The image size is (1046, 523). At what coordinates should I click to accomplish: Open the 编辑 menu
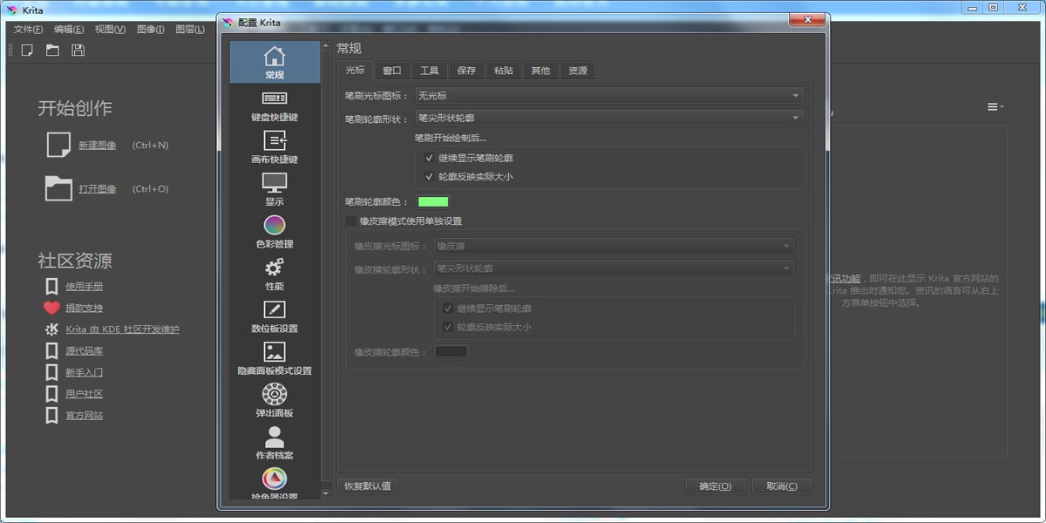pos(68,28)
